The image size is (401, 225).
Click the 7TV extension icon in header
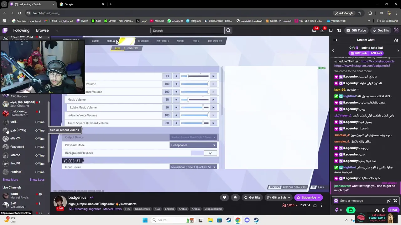pyautogui.click(x=339, y=30)
